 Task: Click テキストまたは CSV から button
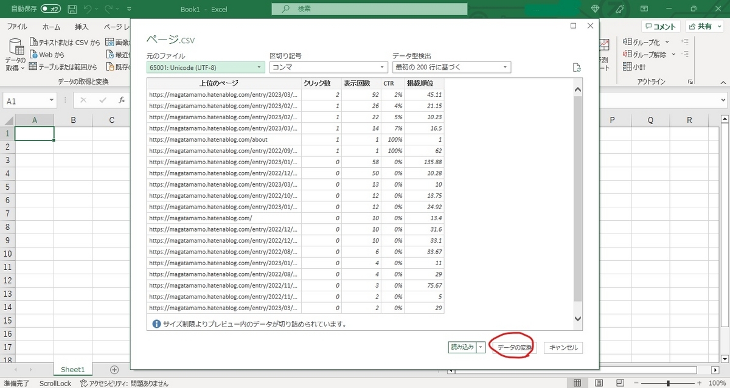pos(64,43)
